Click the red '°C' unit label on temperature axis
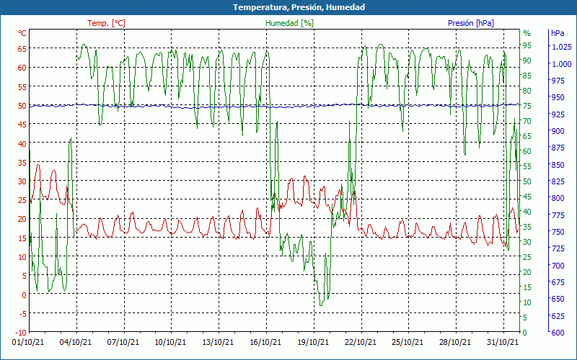Screen dimensions: 577x360 [22, 33]
